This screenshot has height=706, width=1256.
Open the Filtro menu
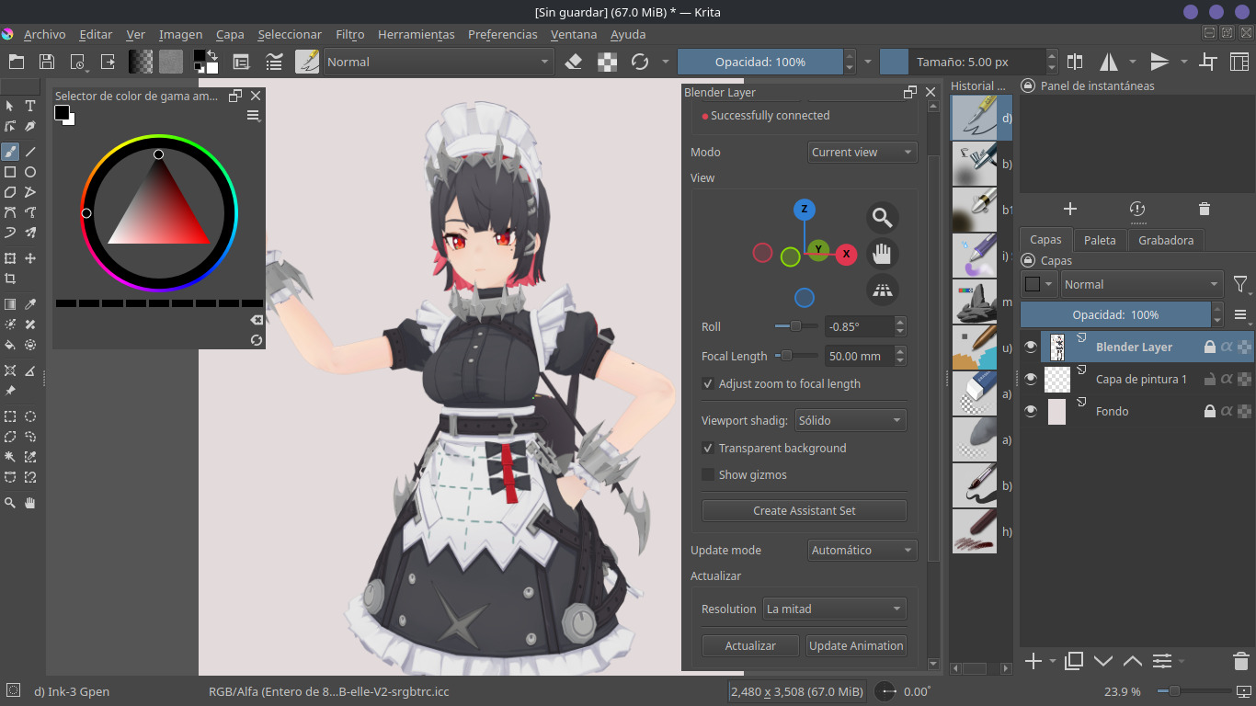349,34
